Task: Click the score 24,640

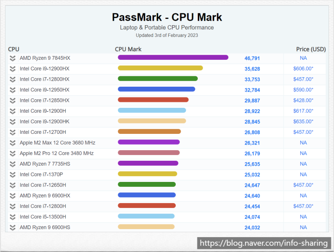Action: click(x=252, y=196)
